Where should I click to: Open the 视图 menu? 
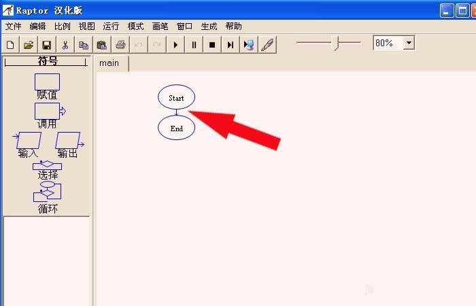point(86,27)
